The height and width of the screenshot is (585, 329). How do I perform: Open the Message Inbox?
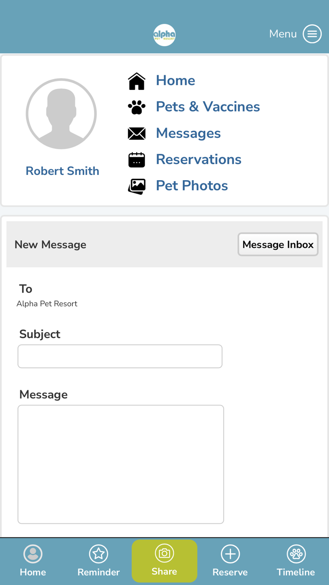(x=278, y=245)
